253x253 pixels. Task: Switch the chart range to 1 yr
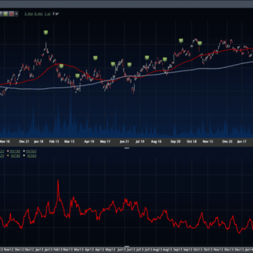click(x=47, y=14)
